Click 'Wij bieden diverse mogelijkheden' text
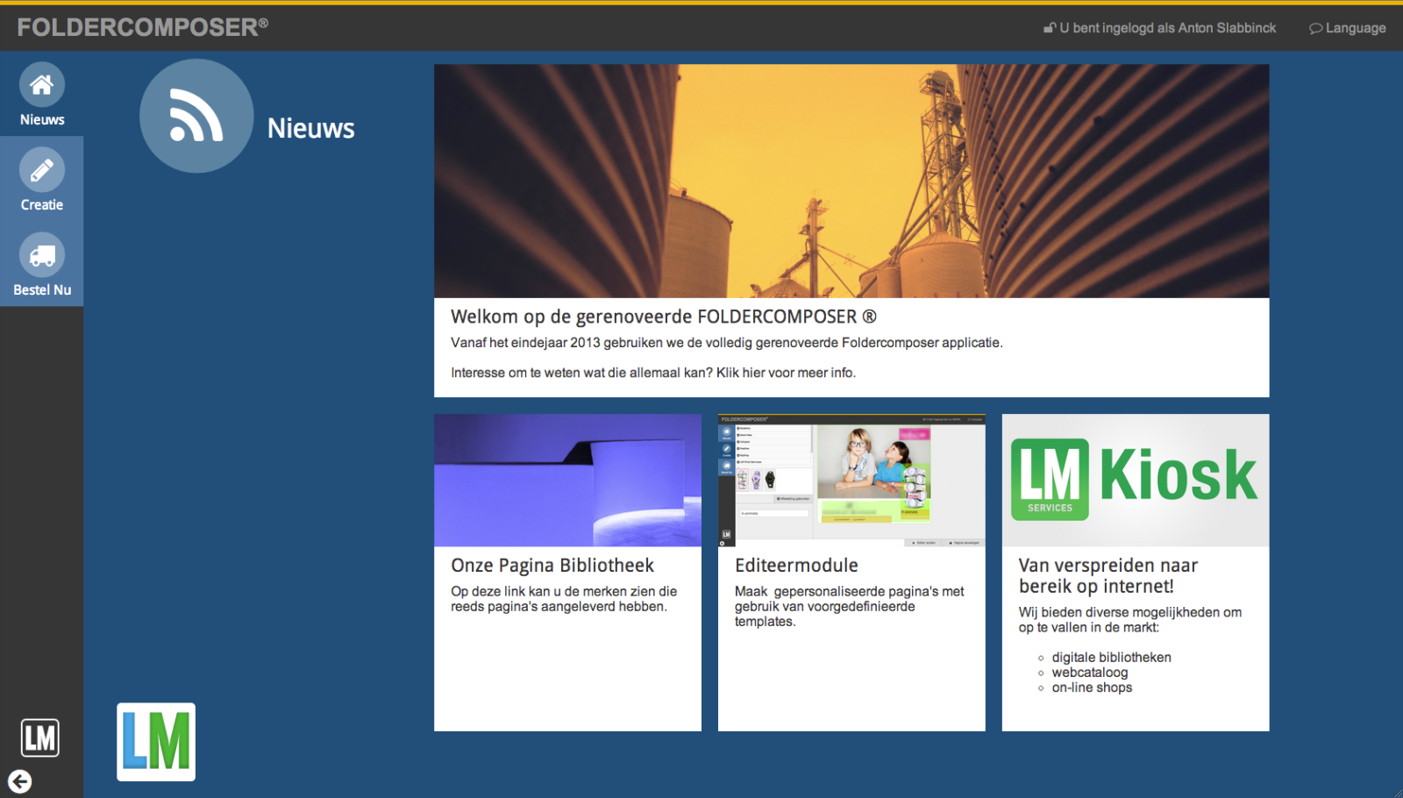Screen dimensions: 1403x798 point(1130,620)
